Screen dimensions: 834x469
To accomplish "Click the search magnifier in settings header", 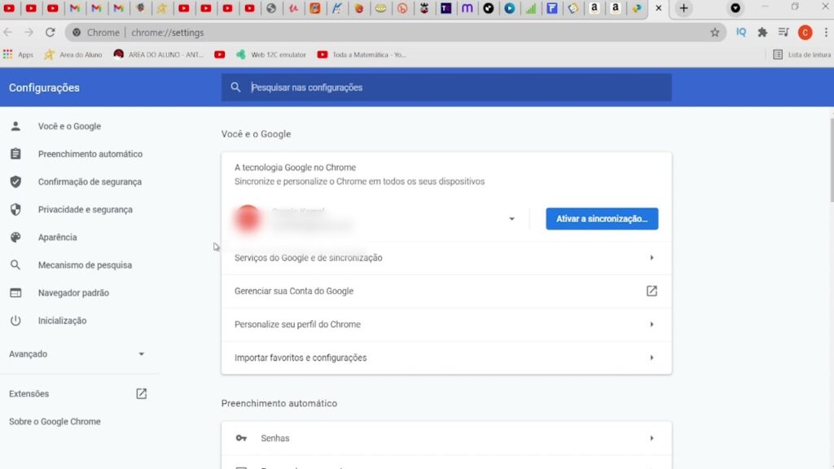I will [235, 87].
